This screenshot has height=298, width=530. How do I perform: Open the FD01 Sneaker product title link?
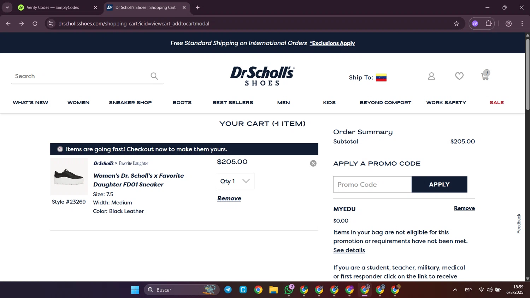139,180
